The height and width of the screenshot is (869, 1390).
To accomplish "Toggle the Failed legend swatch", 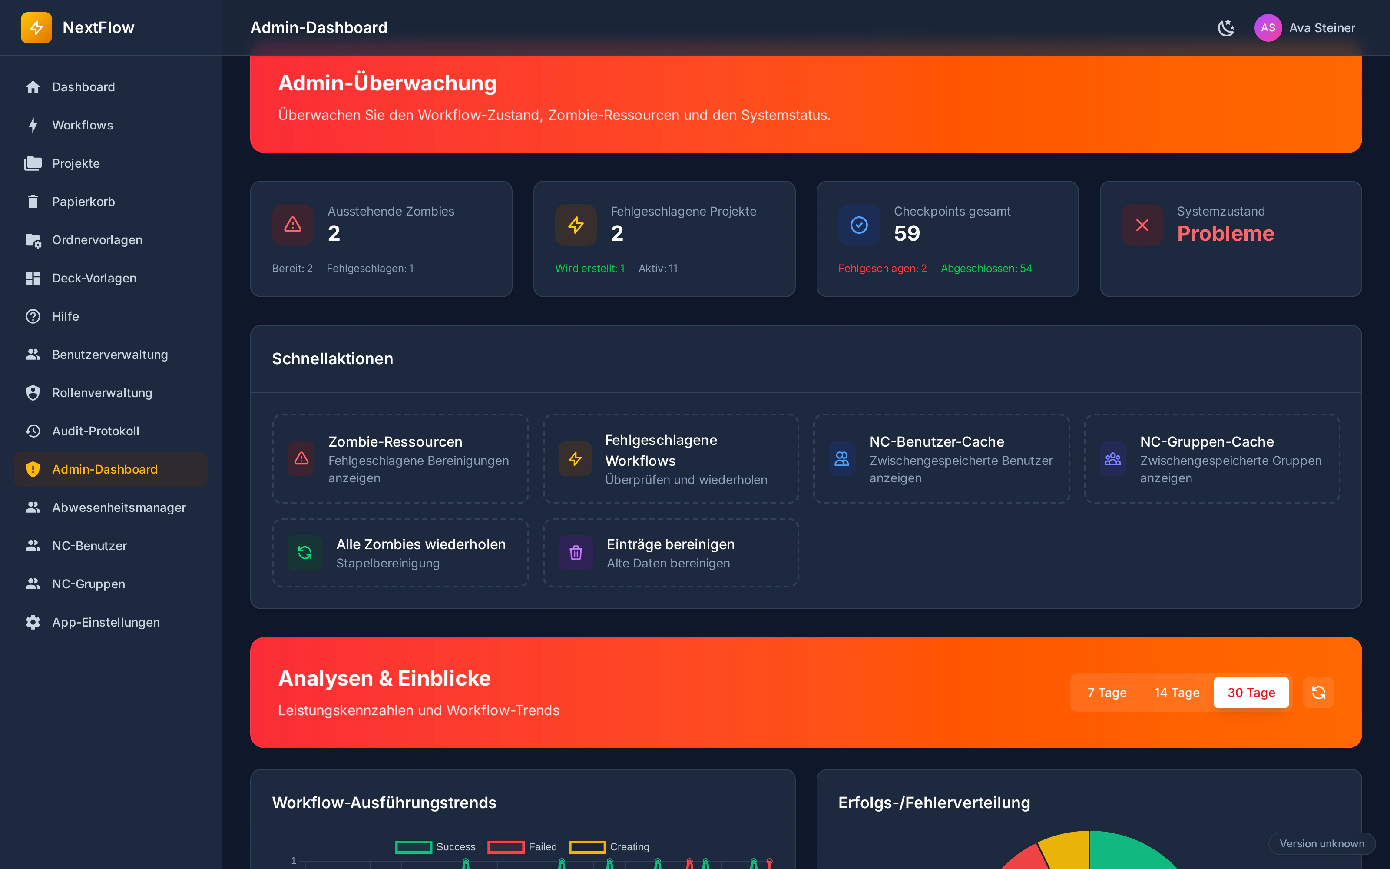I will click(506, 846).
